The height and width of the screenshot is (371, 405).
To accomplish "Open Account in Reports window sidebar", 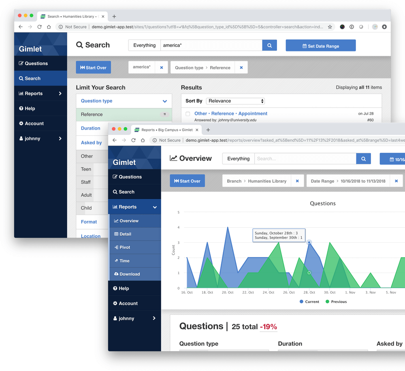I will (134, 304).
